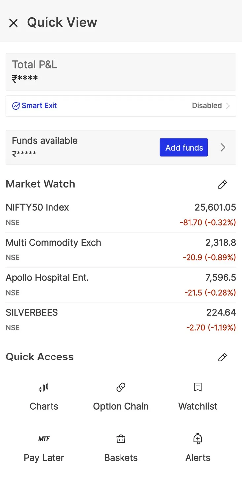Open SILVERBEES in Market Watch

(x=121, y=320)
